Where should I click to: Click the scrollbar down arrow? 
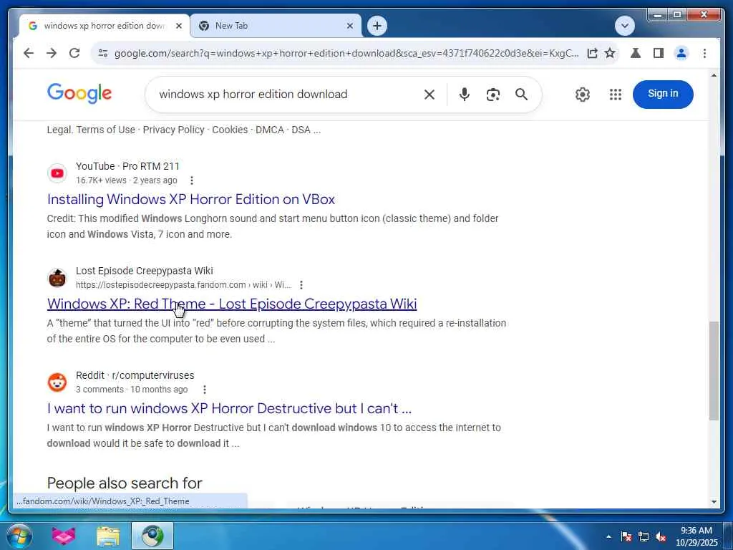tap(714, 502)
